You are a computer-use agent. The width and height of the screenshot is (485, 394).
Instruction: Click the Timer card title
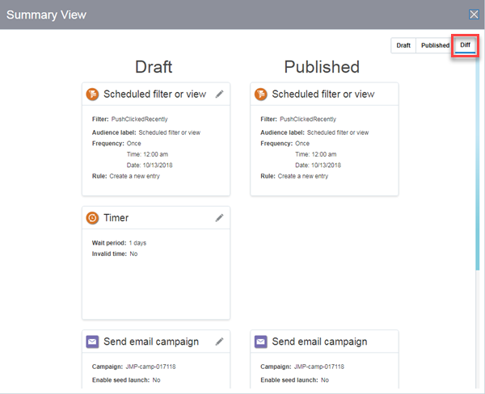coord(116,218)
